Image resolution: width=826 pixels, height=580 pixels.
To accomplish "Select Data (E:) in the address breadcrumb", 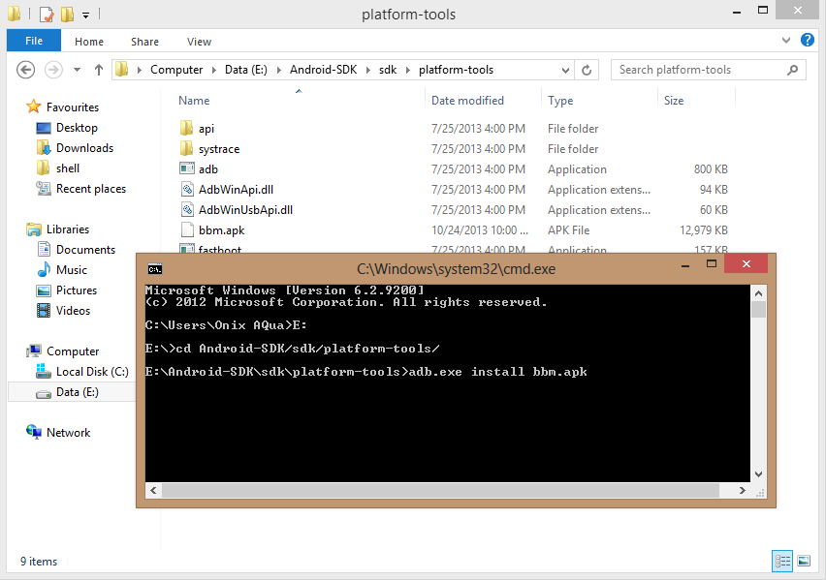I will pos(246,70).
